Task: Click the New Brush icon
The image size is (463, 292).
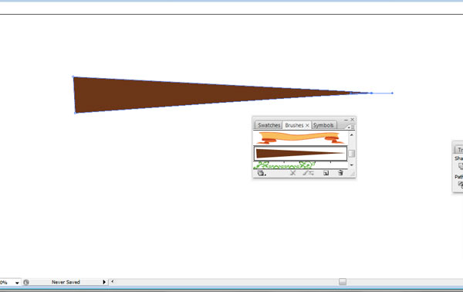Action: point(326,173)
